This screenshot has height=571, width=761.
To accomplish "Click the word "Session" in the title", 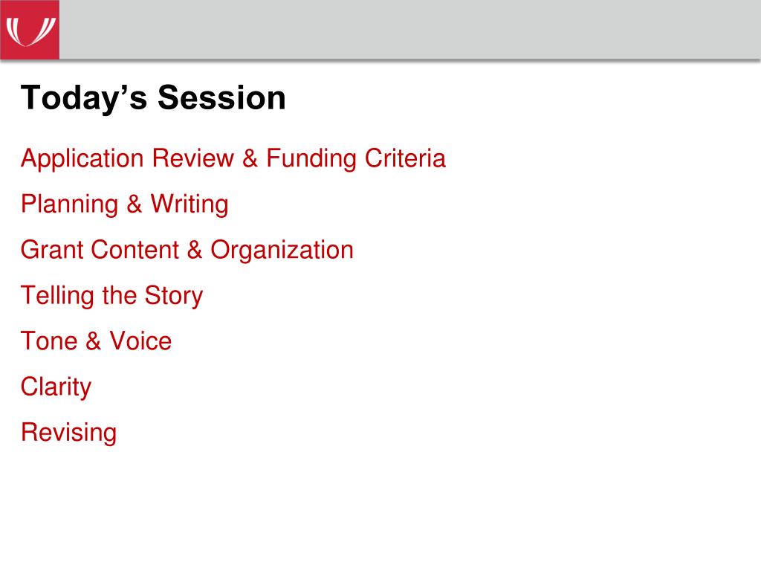I will pyautogui.click(x=221, y=97).
